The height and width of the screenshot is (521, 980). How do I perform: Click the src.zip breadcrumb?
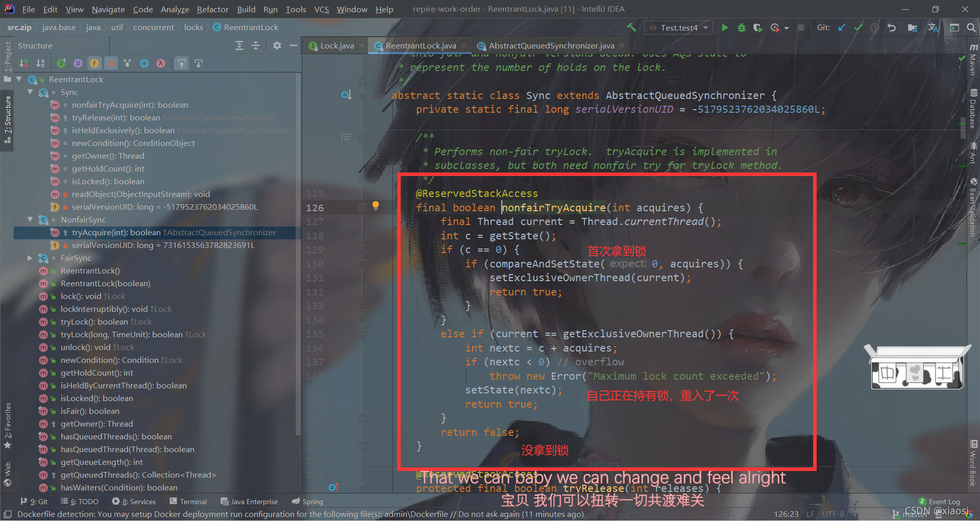19,28
